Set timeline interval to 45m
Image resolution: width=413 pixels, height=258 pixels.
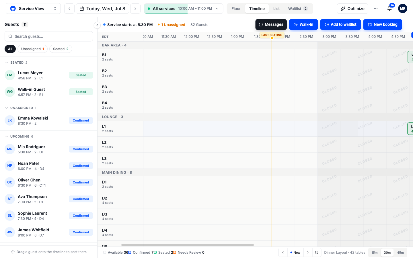click(400, 253)
